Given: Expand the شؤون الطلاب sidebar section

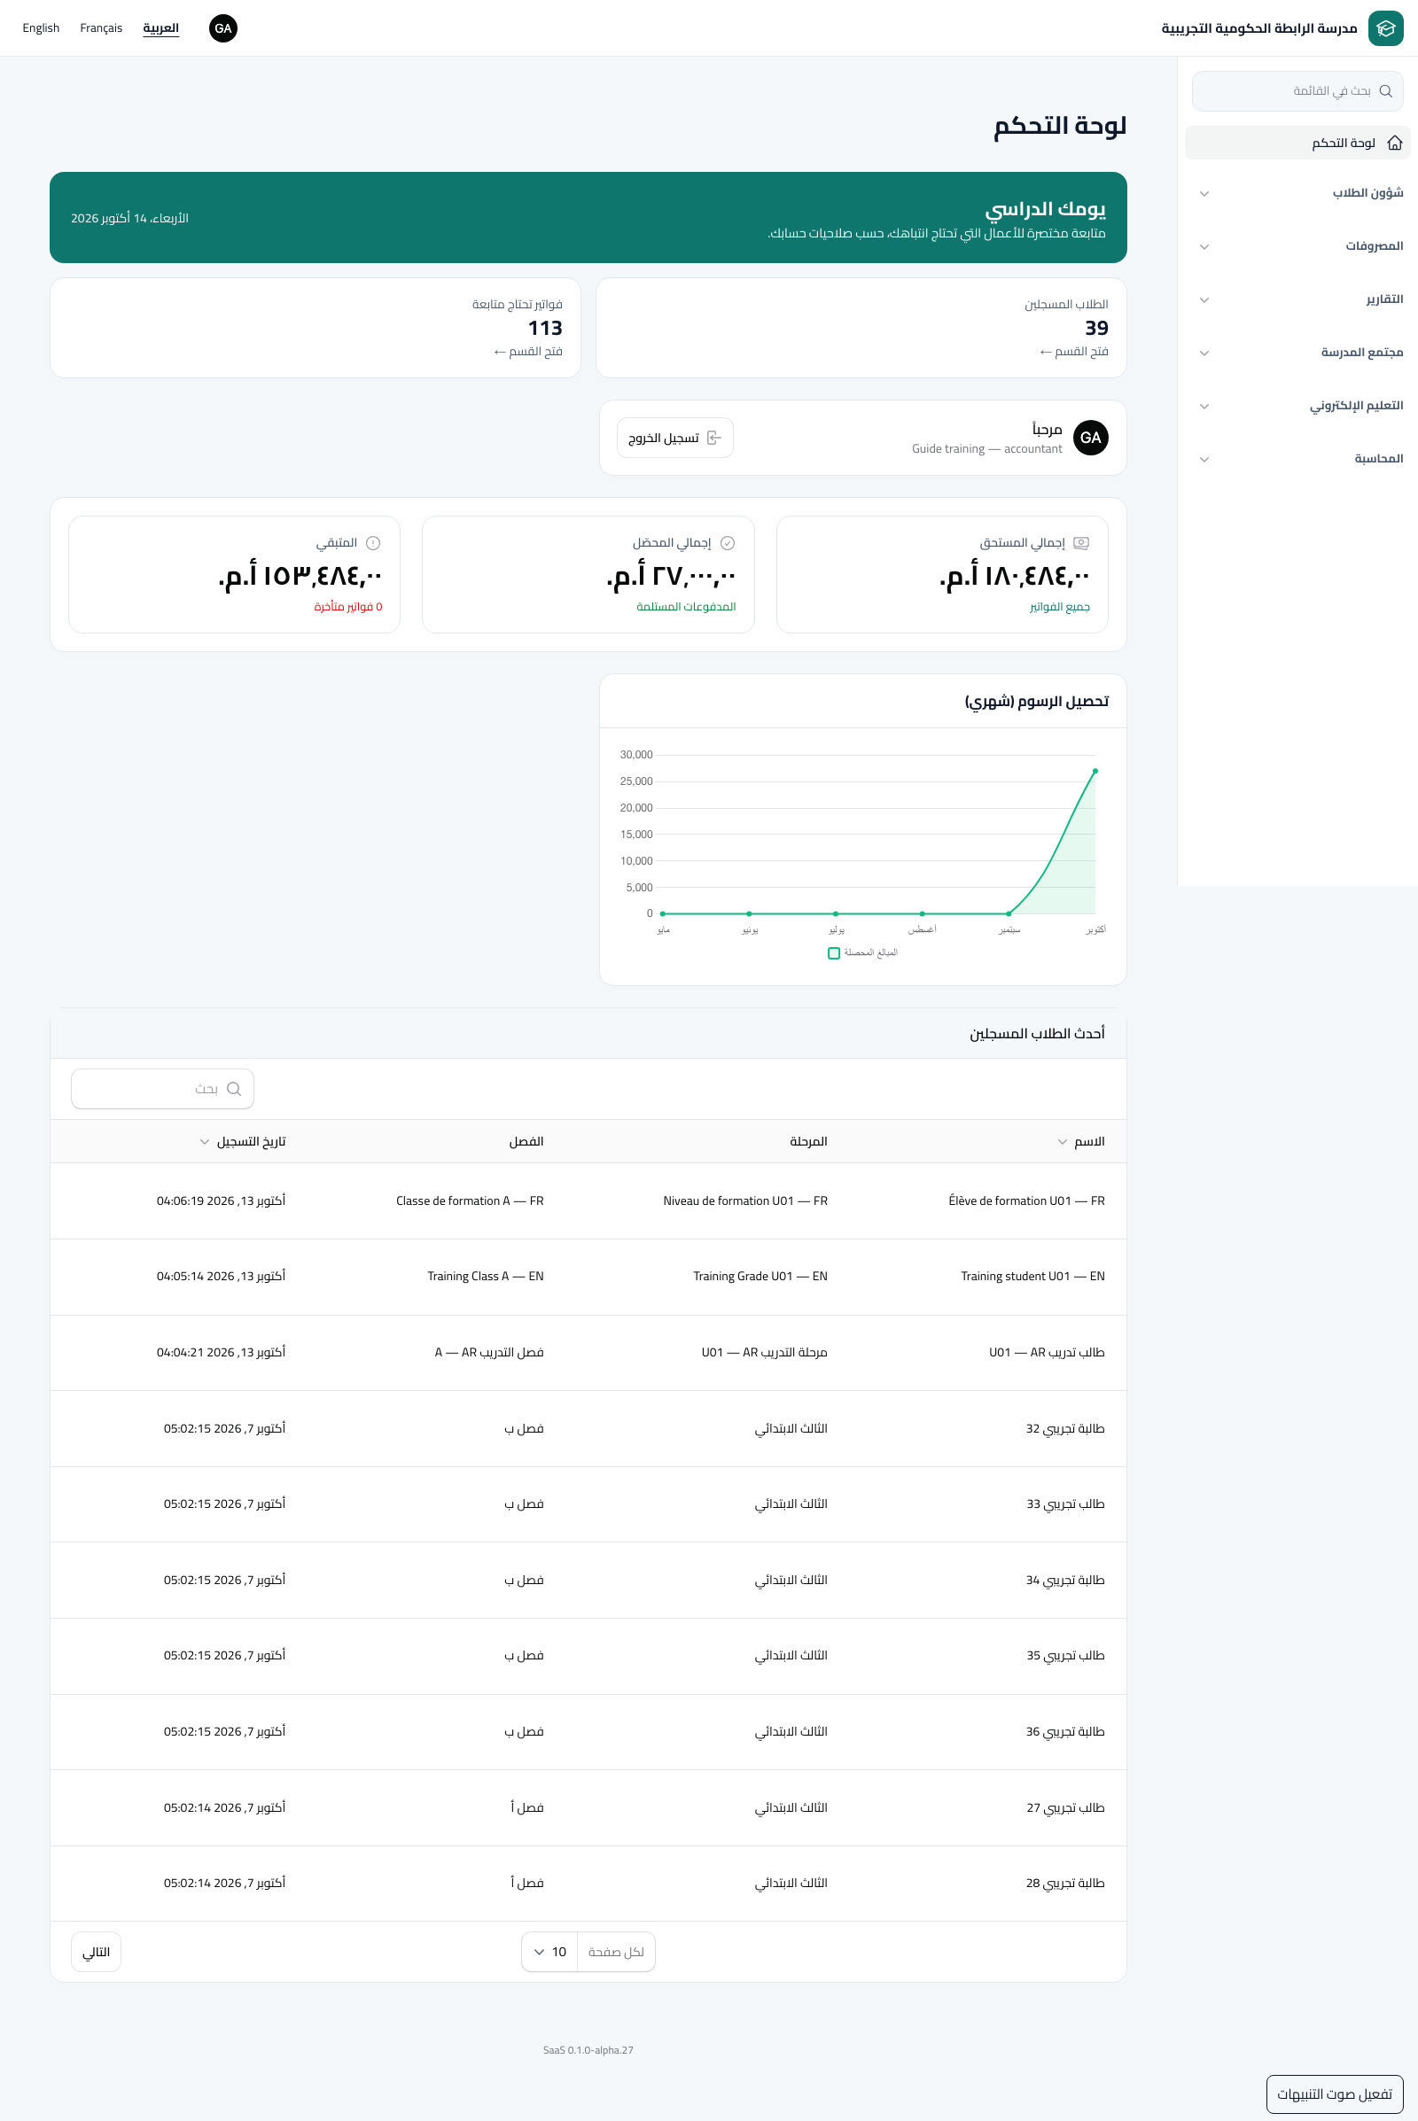Looking at the screenshot, I should (x=1297, y=193).
